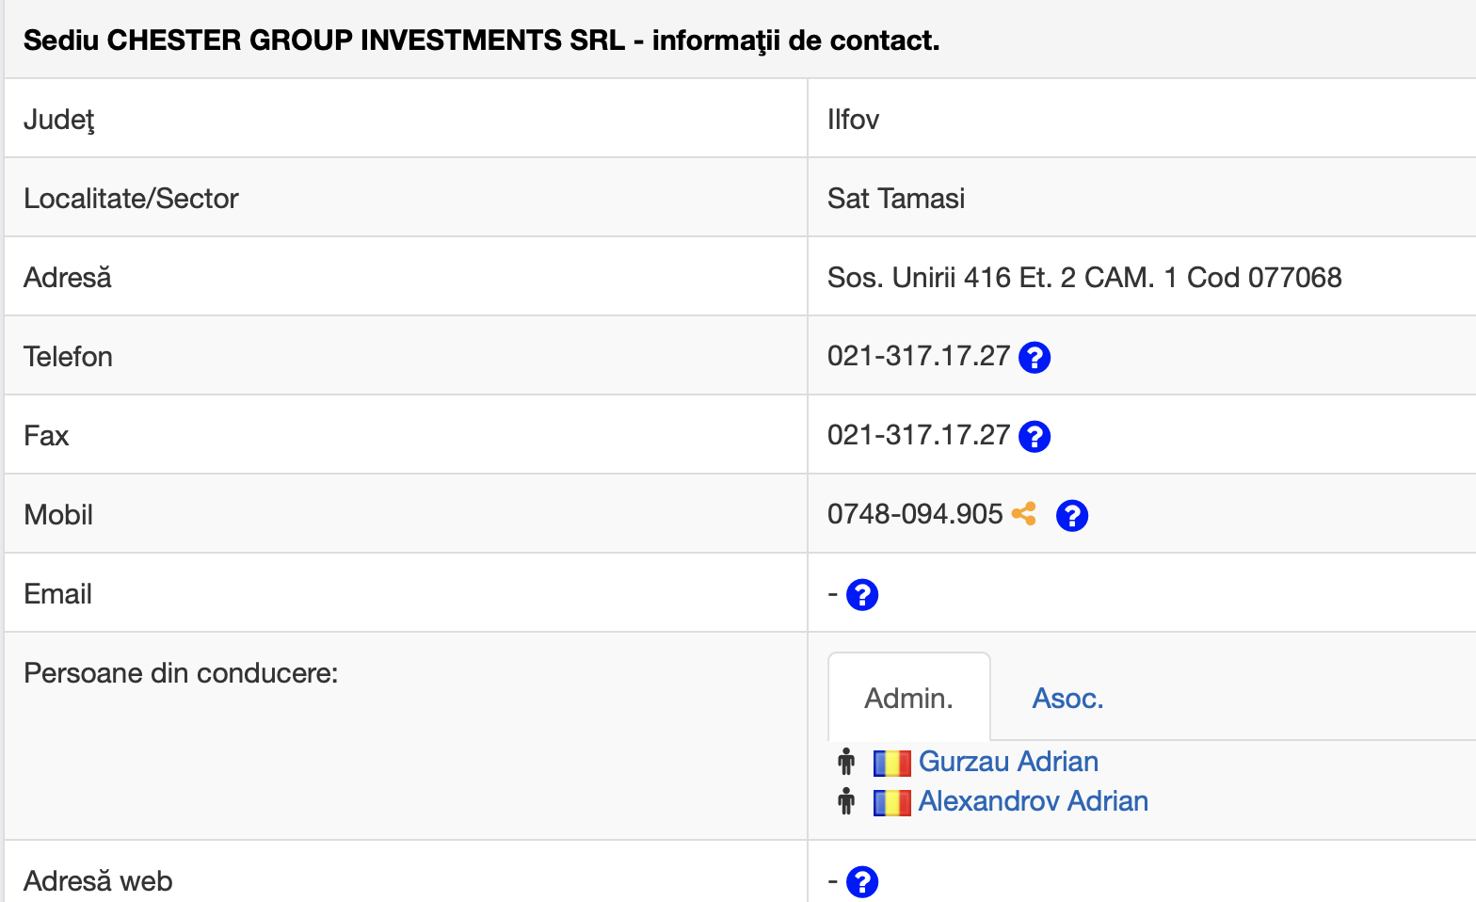Viewport: 1476px width, 902px height.
Task: Click the Romanian flag next to Gurzau Adrian
Action: click(891, 763)
